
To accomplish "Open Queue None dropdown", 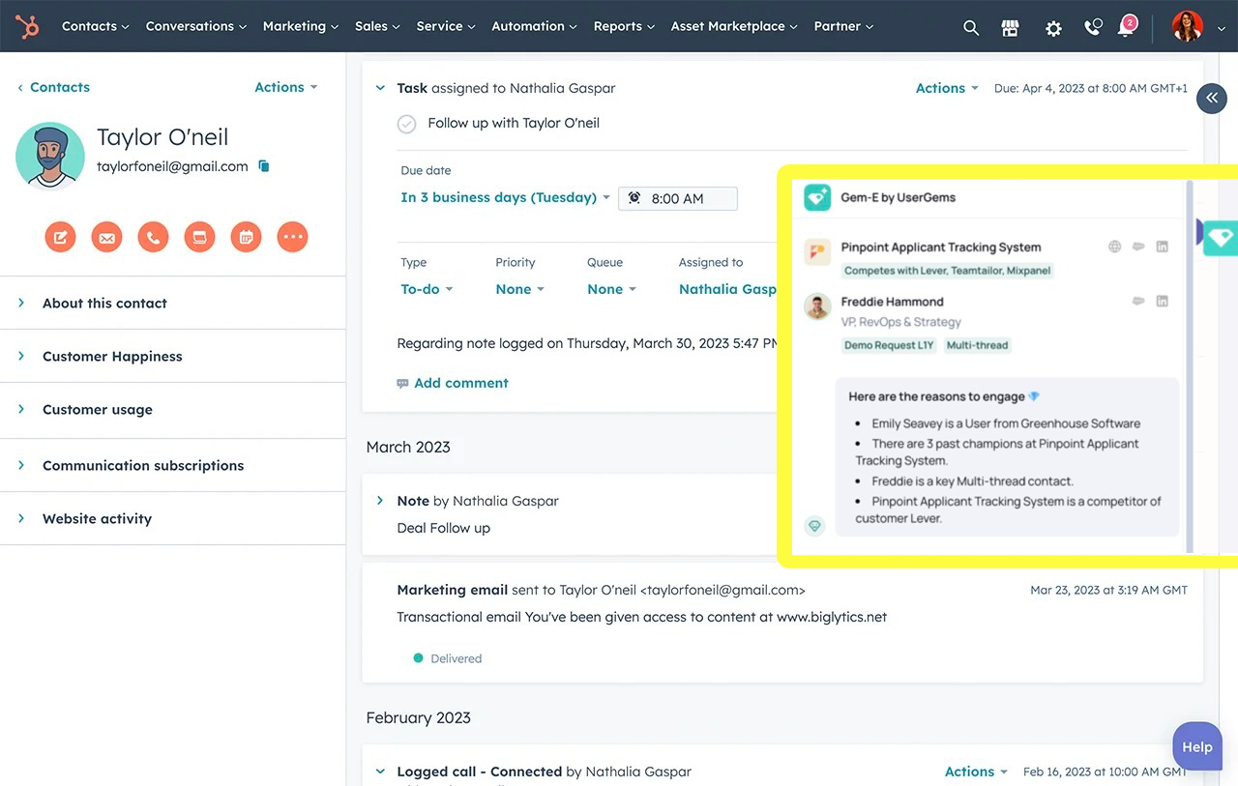I will coord(611,289).
